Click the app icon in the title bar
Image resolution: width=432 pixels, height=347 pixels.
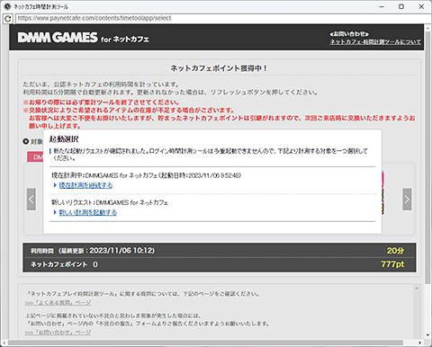pos(7,6)
